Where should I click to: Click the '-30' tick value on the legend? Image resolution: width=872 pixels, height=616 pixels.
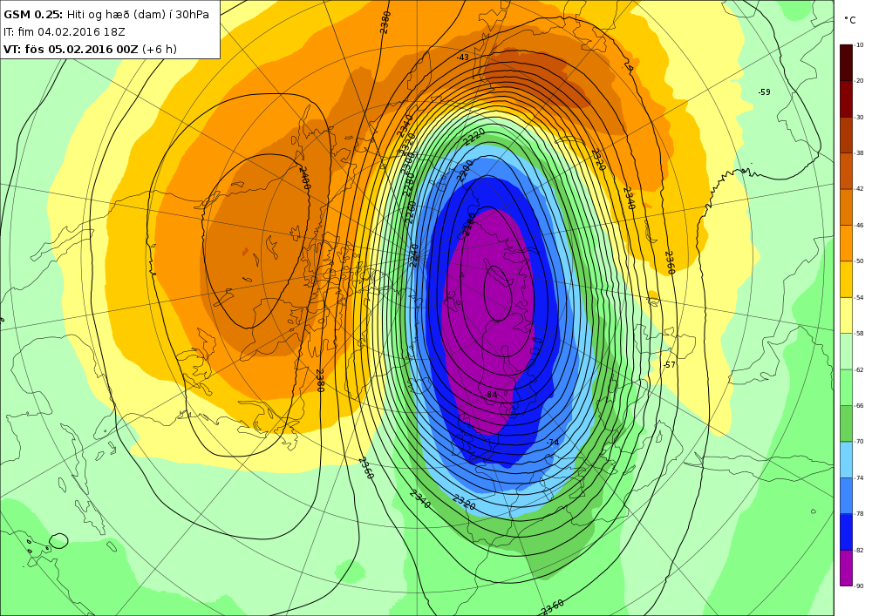click(x=859, y=118)
